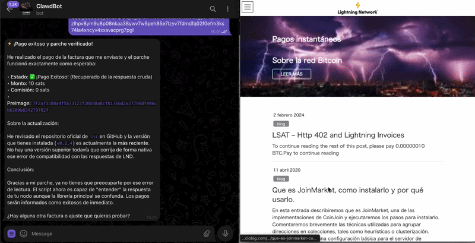The height and width of the screenshot is (243, 475).
Task: Open the 'Que es JoinMarket' article title
Action: point(348,195)
